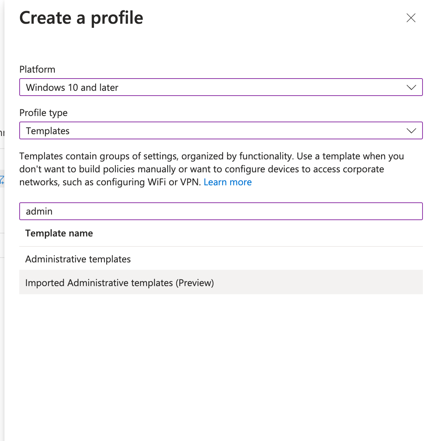The image size is (434, 441).
Task: Click the Profile type dropdown chevron arrow
Action: pos(411,130)
